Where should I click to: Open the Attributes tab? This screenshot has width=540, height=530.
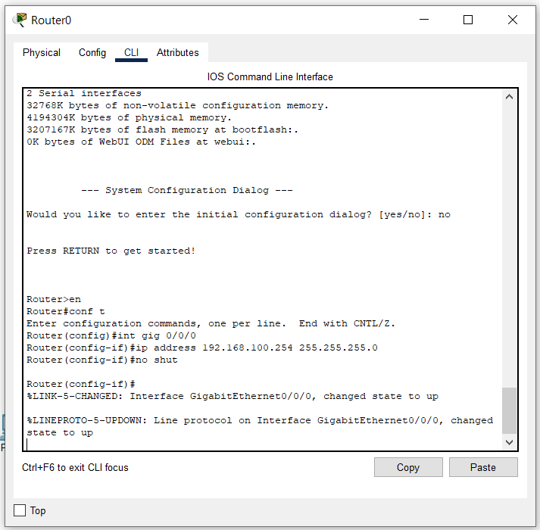pos(178,53)
